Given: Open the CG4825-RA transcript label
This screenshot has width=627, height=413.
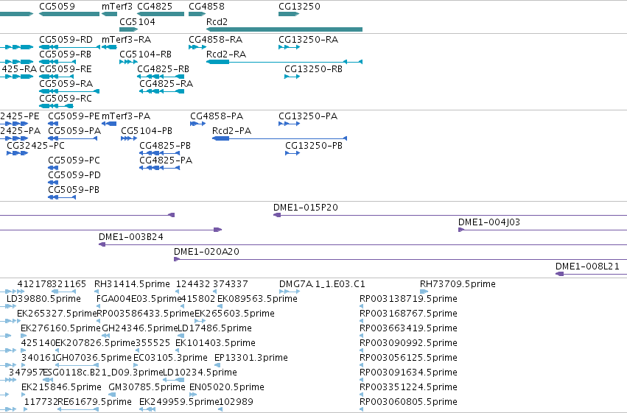Looking at the screenshot, I should pyautogui.click(x=167, y=84).
